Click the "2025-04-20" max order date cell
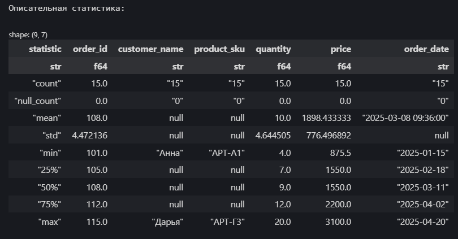This screenshot has height=239, width=458. [422, 222]
